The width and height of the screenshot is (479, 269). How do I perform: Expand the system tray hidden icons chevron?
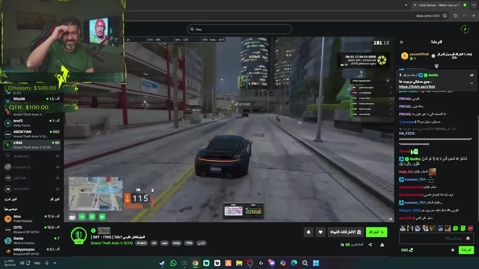pyautogui.click(x=55, y=263)
